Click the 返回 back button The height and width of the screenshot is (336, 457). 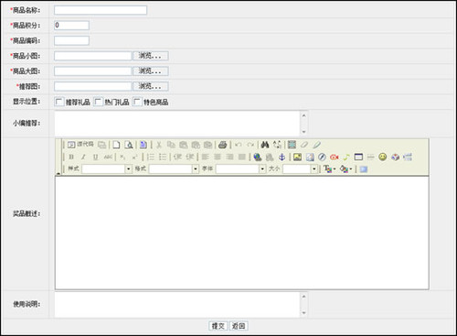(239, 326)
